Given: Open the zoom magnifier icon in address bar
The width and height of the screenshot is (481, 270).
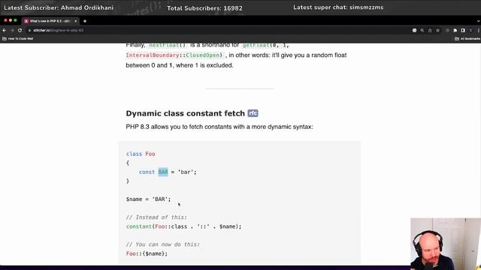Looking at the screenshot, I should click(x=422, y=30).
